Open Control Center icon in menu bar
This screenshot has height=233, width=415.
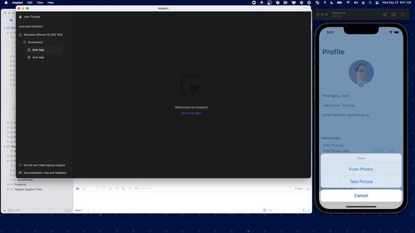click(377, 3)
